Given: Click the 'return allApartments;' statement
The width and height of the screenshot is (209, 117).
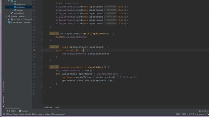Looking at the screenshot, I should 72,37.
